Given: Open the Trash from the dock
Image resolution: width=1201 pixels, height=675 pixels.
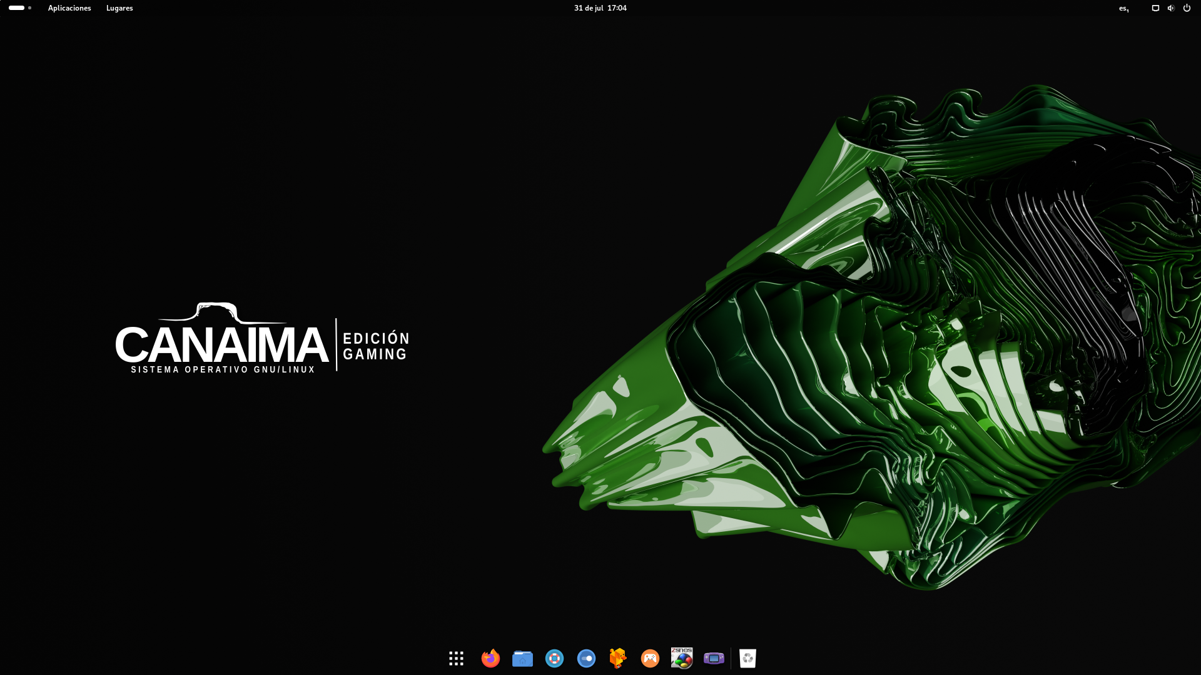Looking at the screenshot, I should [x=747, y=658].
